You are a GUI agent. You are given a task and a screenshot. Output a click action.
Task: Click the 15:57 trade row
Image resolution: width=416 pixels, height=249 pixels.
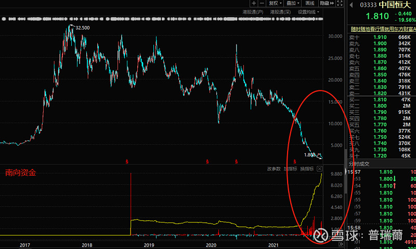tap(382, 172)
